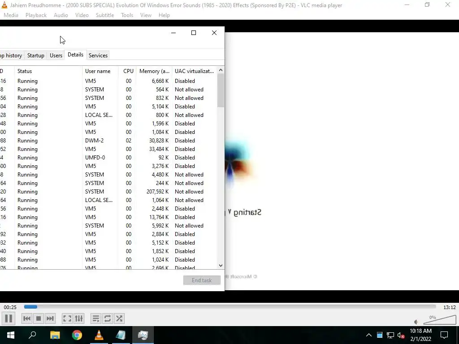The height and width of the screenshot is (344, 459).
Task: Open the Media menu
Action: point(11,15)
